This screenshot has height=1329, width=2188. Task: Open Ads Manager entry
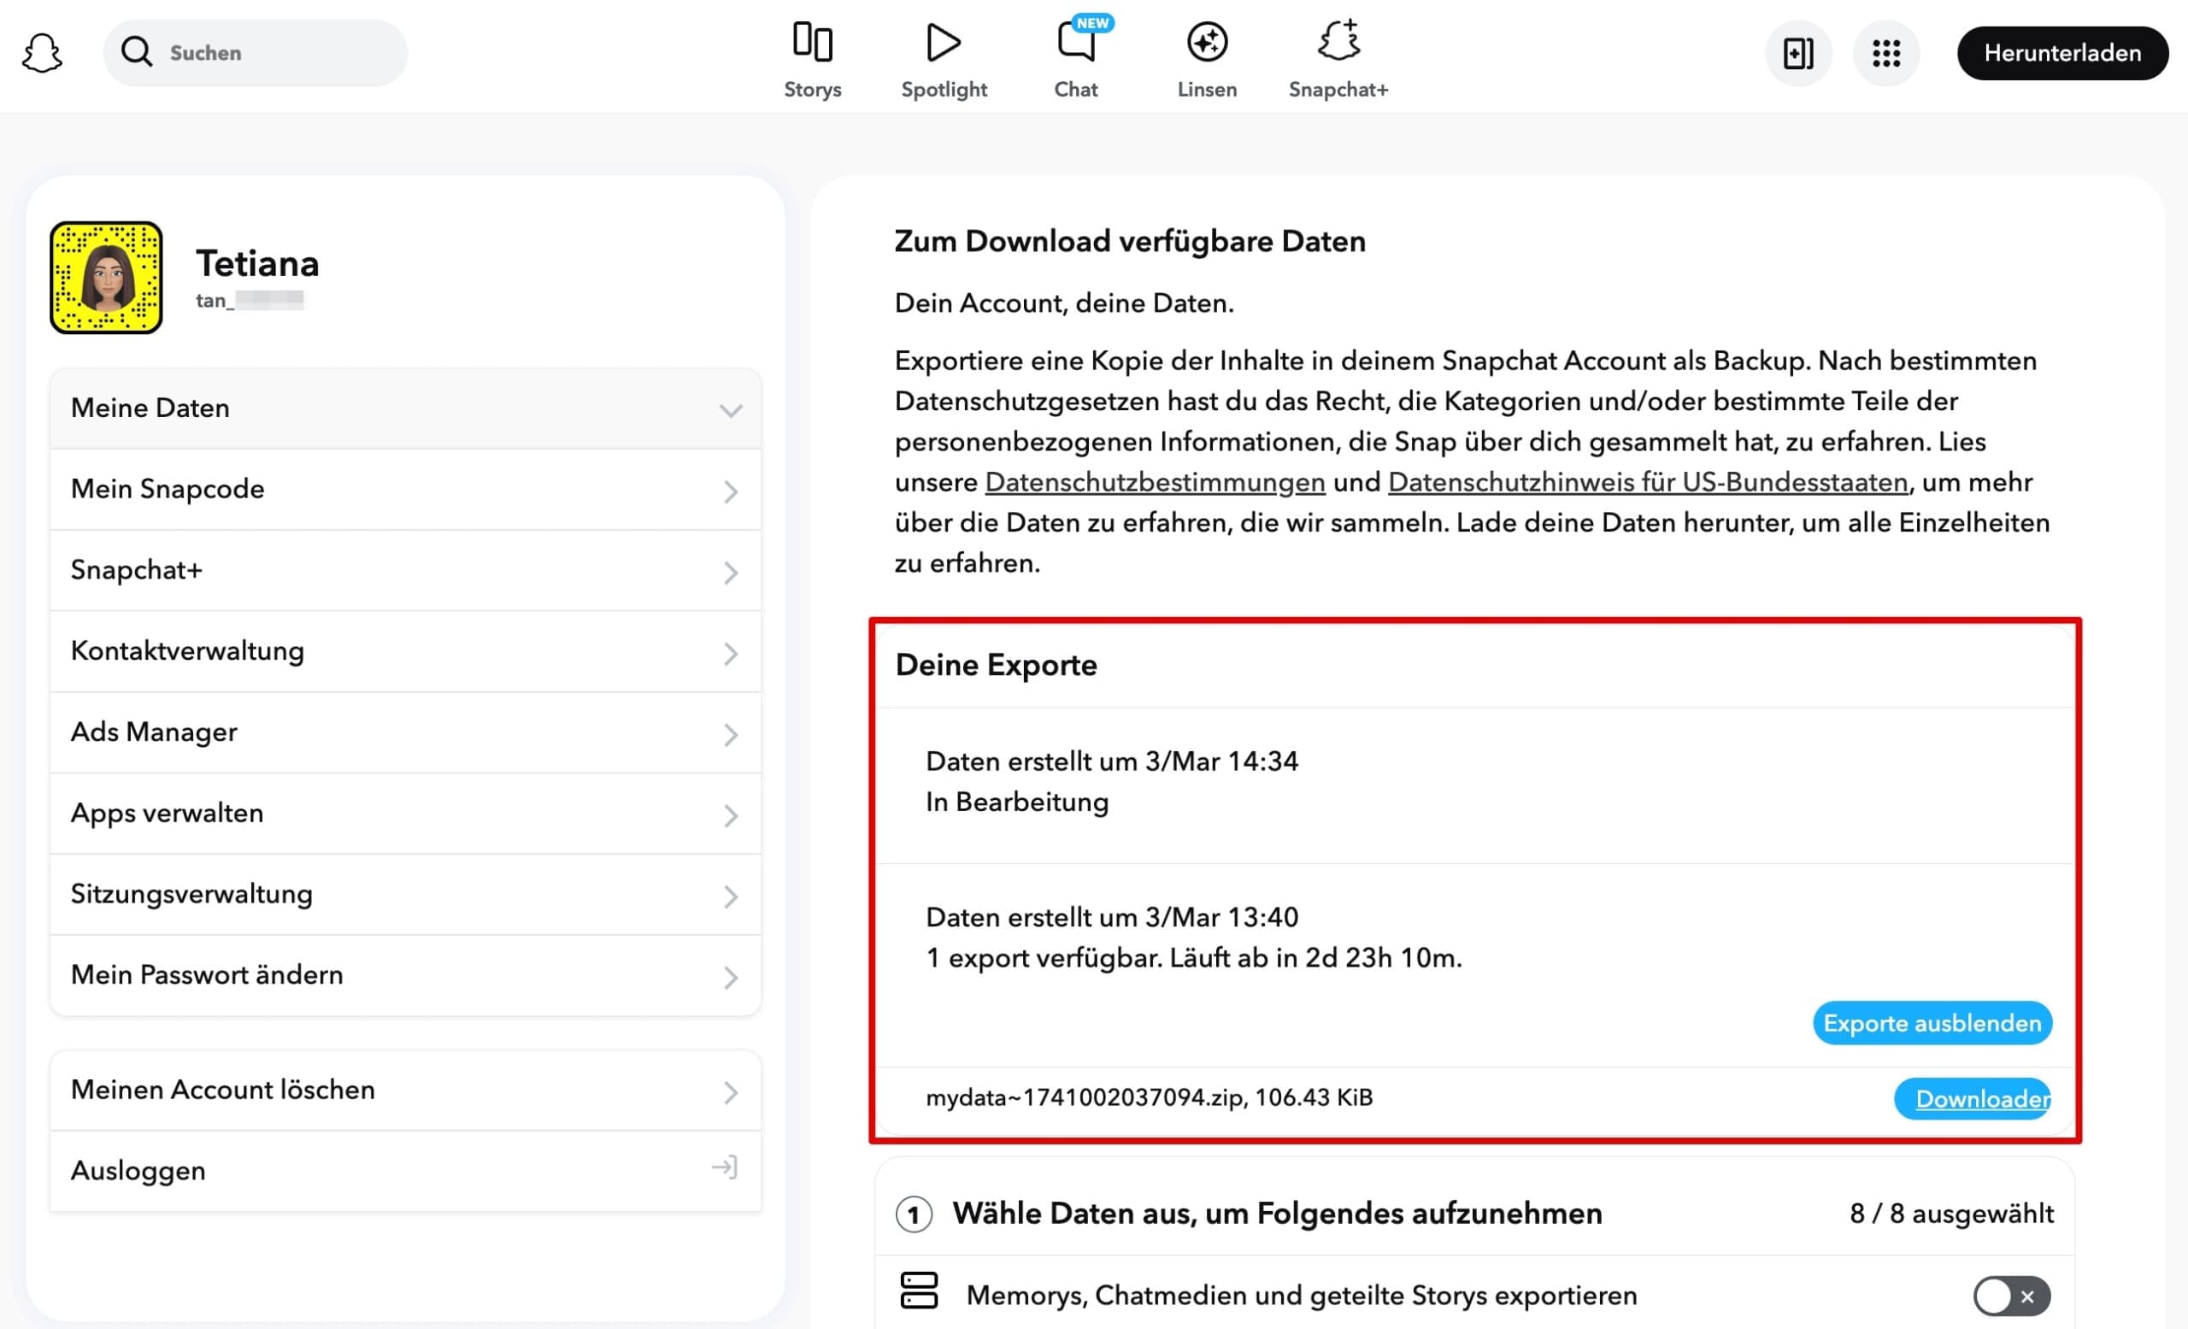click(x=406, y=732)
